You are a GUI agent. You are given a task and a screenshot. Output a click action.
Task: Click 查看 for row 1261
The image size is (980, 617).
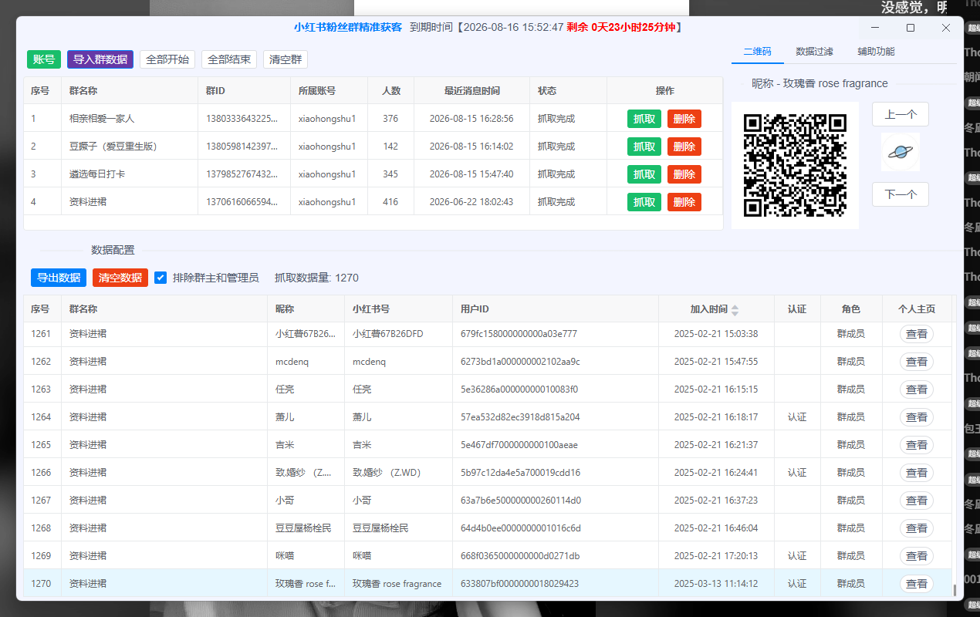tap(917, 334)
